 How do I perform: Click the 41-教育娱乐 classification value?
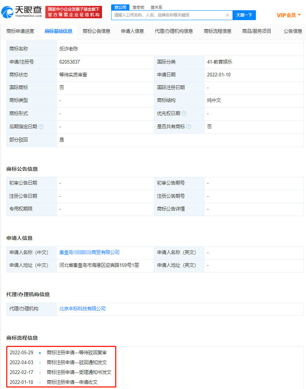(220, 62)
